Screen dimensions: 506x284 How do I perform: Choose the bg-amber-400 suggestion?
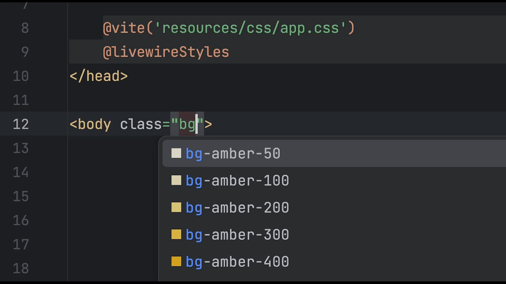pyautogui.click(x=237, y=262)
